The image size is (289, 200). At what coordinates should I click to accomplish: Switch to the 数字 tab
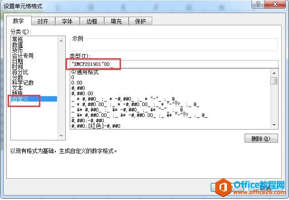[19, 21]
